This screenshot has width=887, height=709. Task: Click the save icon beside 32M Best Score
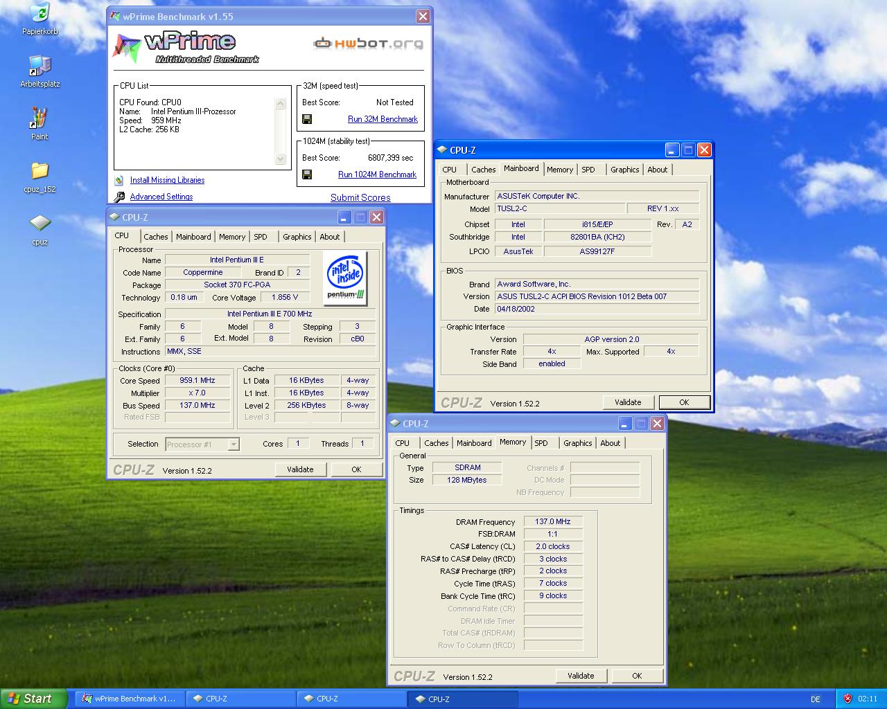pos(307,119)
